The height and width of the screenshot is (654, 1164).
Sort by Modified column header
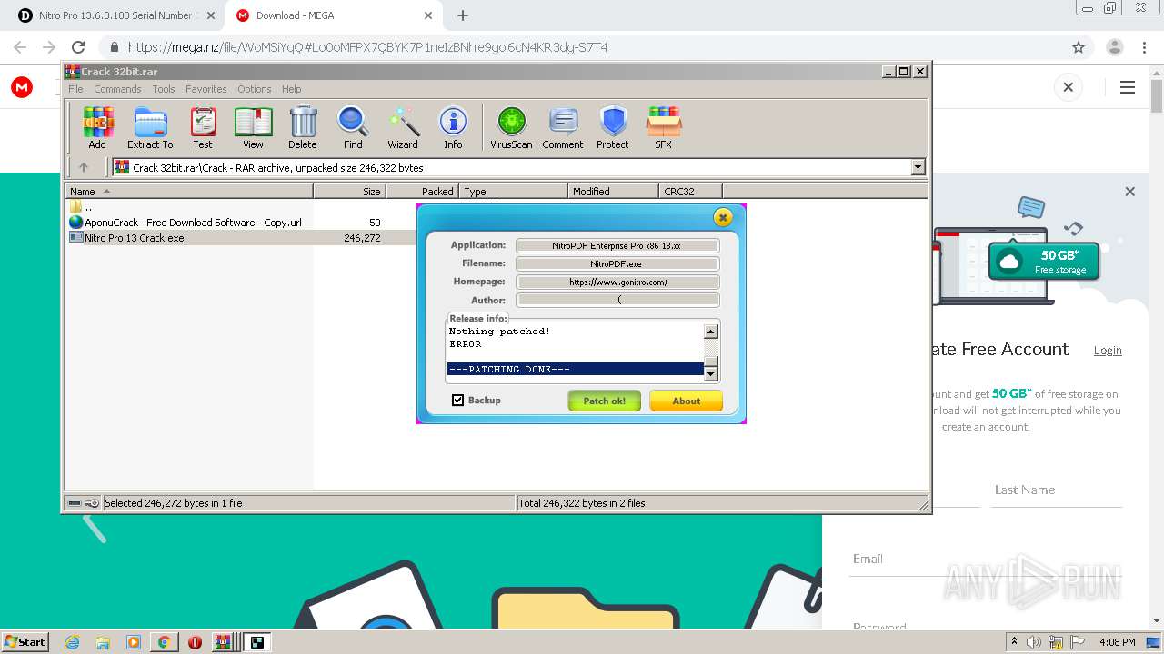614,192
